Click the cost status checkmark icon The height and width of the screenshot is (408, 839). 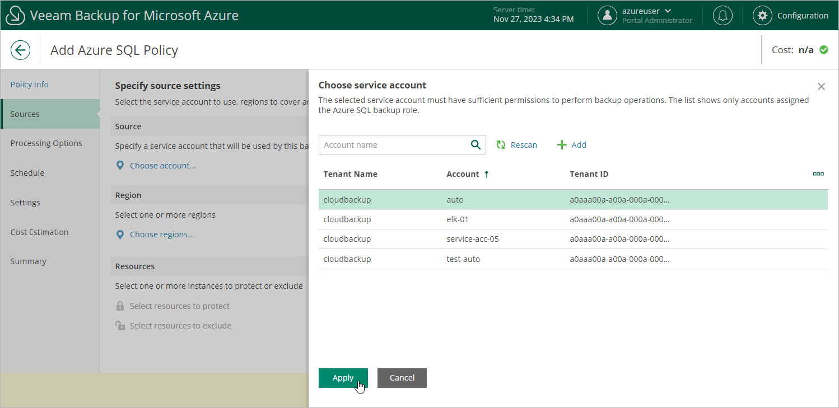click(823, 50)
